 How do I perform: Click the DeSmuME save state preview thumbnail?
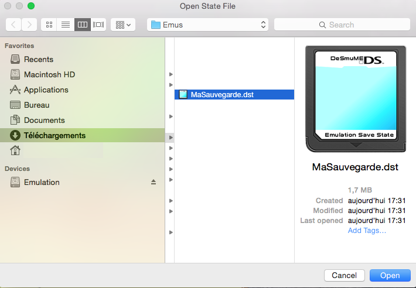coord(356,99)
